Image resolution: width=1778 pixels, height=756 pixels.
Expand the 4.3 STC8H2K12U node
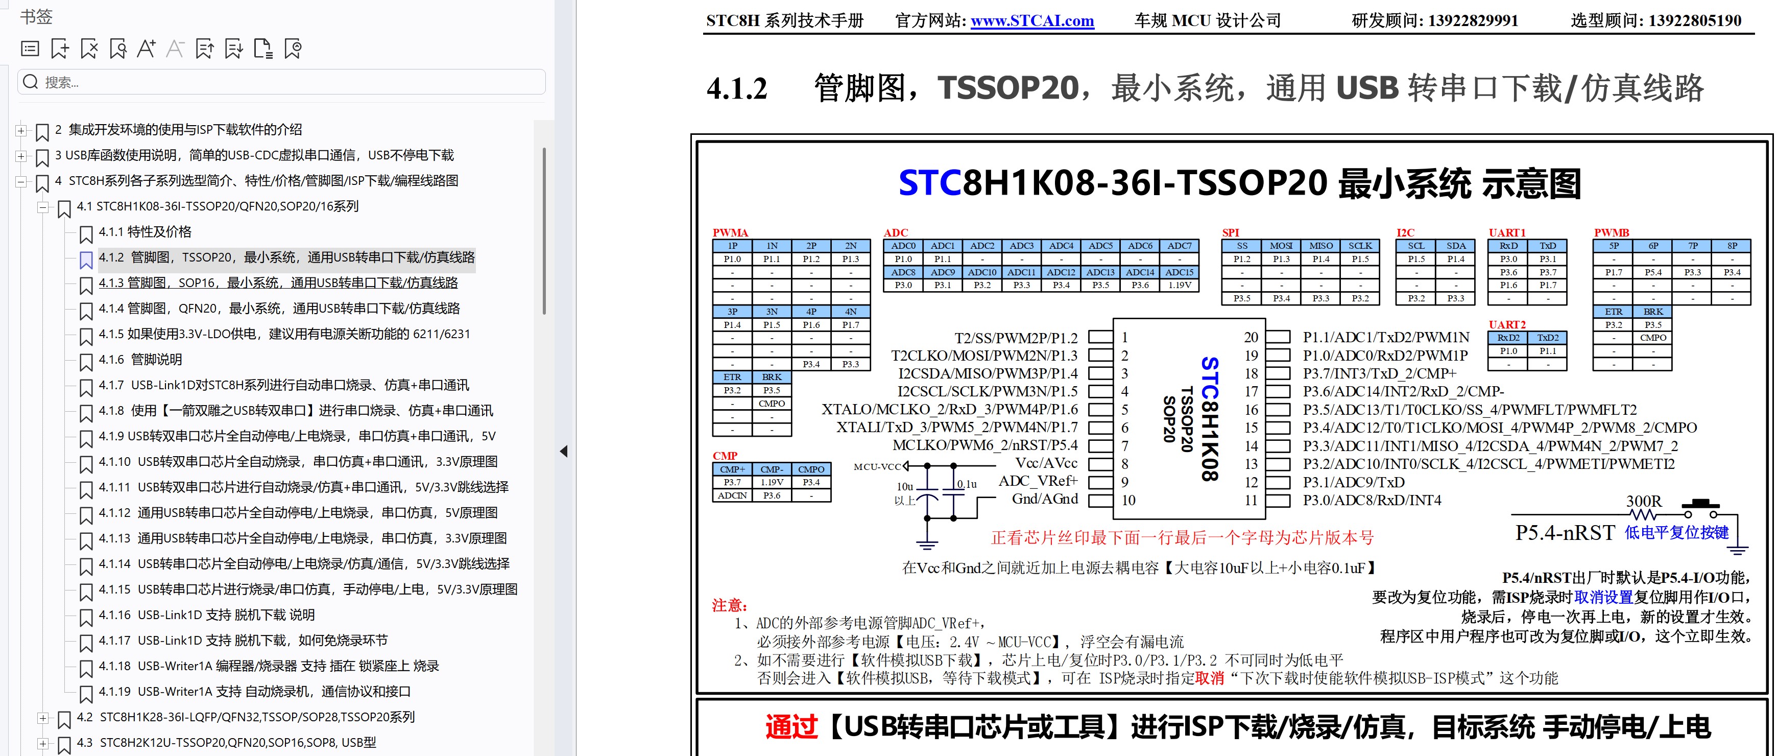click(43, 744)
